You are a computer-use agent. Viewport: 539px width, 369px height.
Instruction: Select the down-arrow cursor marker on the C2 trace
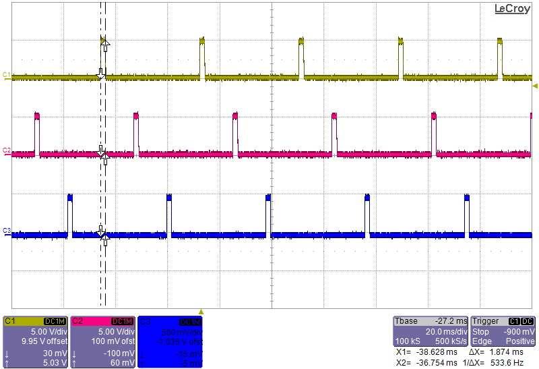click(x=100, y=150)
